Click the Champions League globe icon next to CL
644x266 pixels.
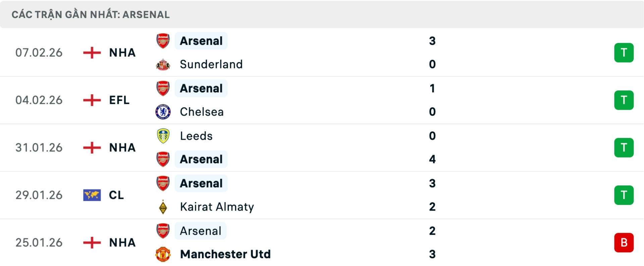[x=91, y=195]
